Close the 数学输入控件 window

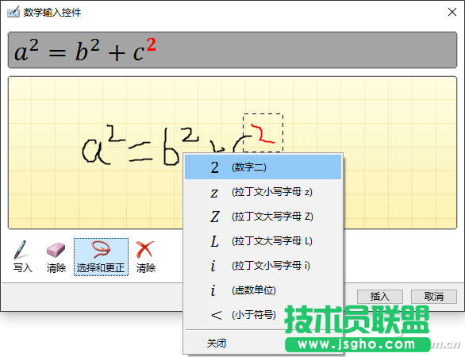pyautogui.click(x=452, y=12)
